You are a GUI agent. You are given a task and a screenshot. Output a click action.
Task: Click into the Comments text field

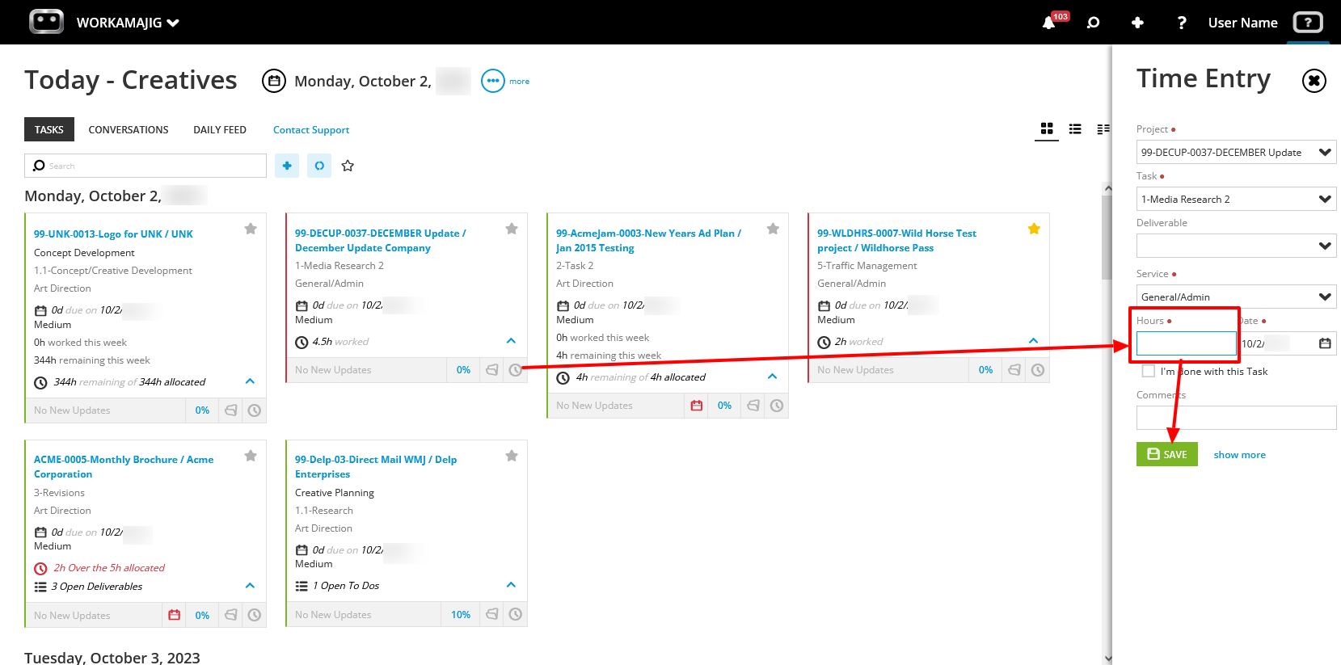(x=1236, y=418)
